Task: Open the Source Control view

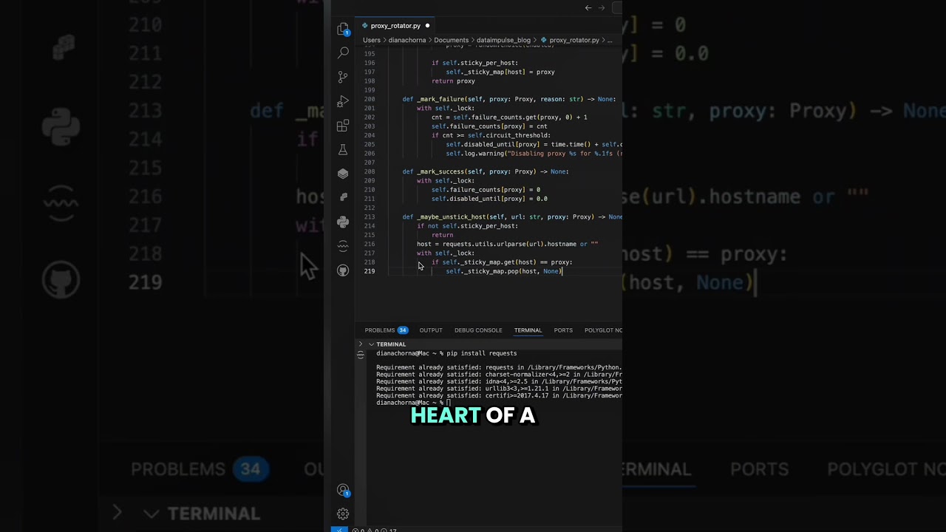Action: point(343,77)
